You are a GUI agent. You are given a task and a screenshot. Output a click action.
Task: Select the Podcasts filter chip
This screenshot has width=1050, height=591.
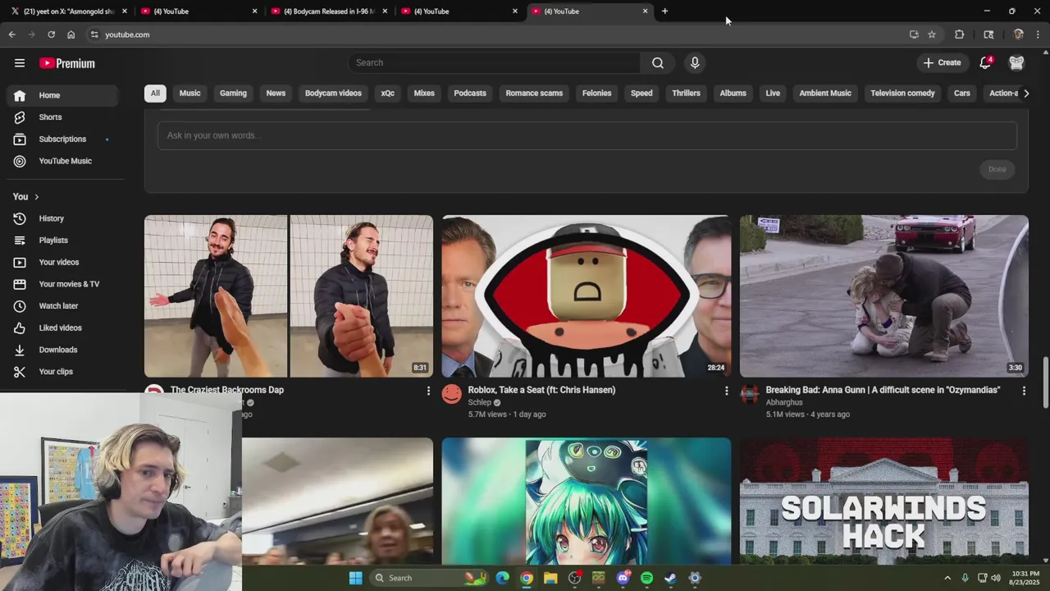(470, 94)
